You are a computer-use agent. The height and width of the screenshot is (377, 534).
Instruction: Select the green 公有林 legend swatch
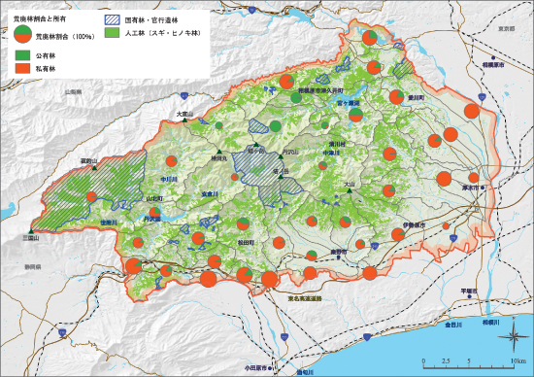coord(23,55)
